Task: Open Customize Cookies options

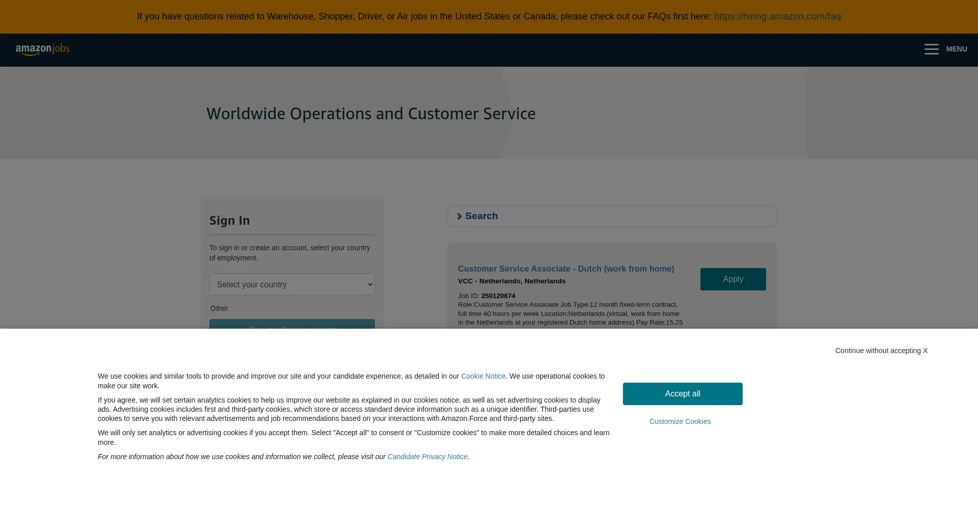Action: click(x=680, y=421)
